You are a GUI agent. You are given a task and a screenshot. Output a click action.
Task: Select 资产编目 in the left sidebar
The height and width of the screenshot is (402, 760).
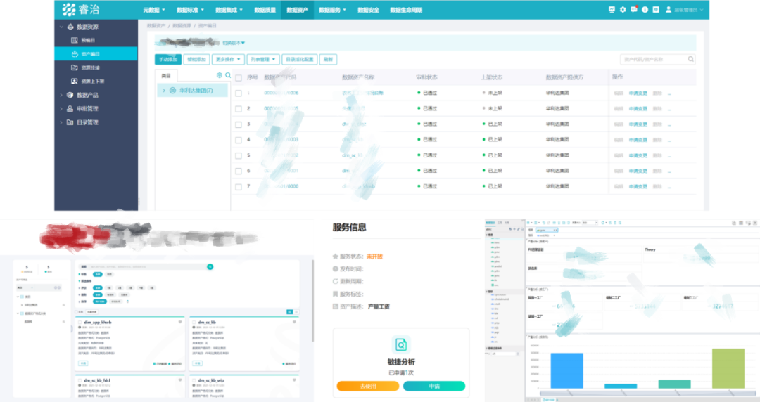90,53
